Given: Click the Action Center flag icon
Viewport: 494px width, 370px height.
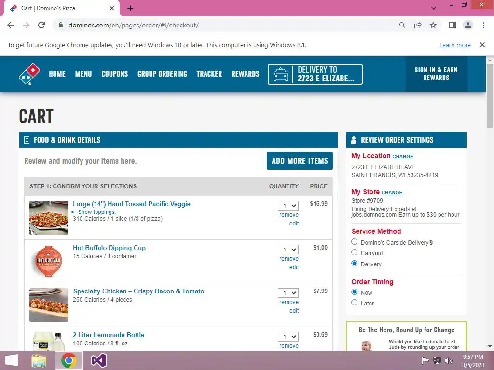Looking at the screenshot, I should point(425,360).
